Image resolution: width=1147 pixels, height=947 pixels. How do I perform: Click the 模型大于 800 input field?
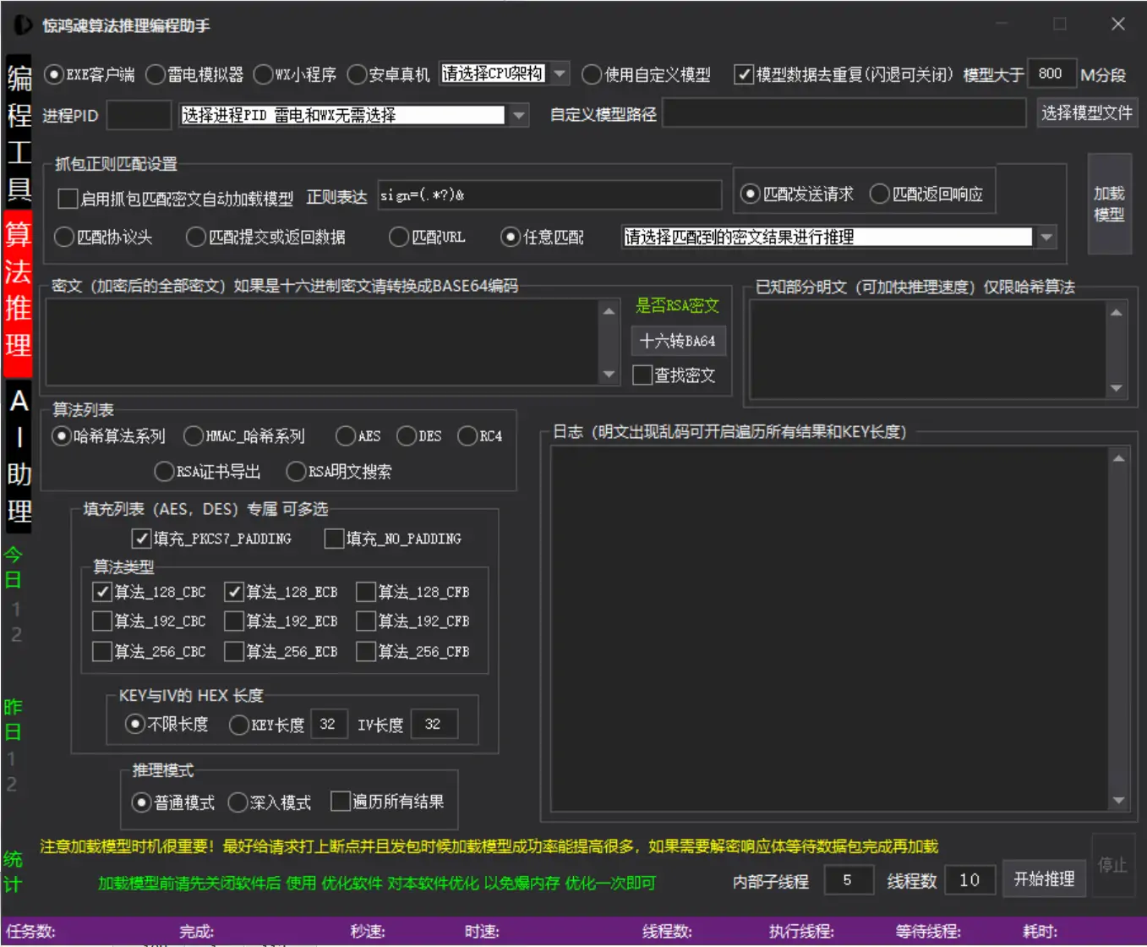(x=1051, y=74)
